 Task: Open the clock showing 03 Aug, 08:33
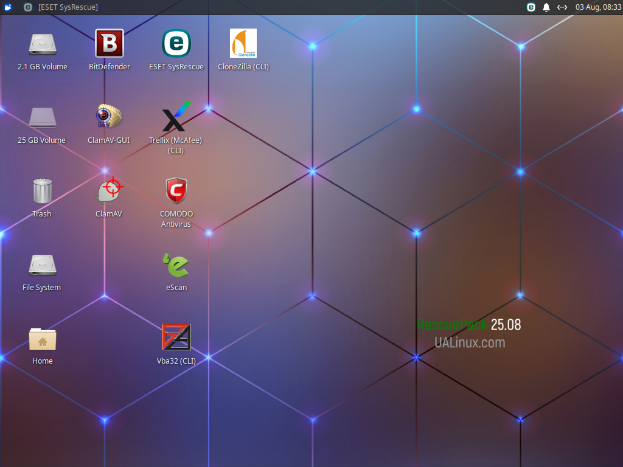(x=598, y=7)
